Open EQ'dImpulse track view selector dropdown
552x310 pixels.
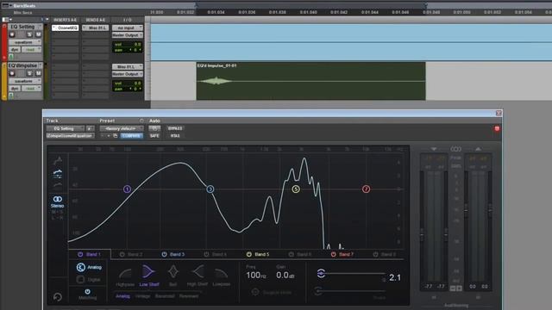click(25, 81)
